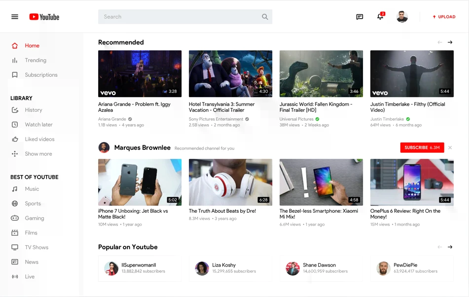Click title 'The Truth About Beats by Dre!'
This screenshot has width=469, height=297.
(x=222, y=211)
